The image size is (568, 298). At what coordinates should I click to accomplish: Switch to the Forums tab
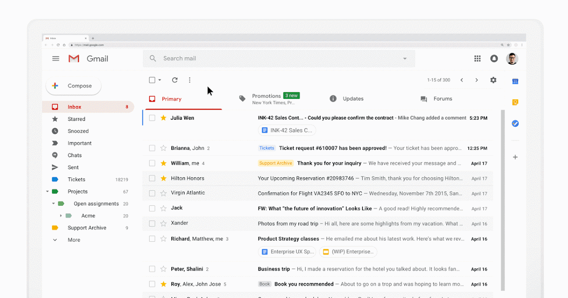436,99
